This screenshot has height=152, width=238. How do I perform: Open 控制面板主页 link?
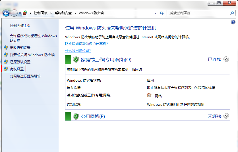point(20,26)
